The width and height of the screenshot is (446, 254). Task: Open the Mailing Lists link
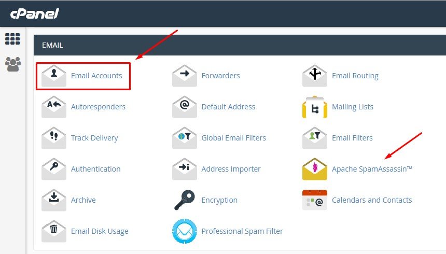click(x=353, y=107)
